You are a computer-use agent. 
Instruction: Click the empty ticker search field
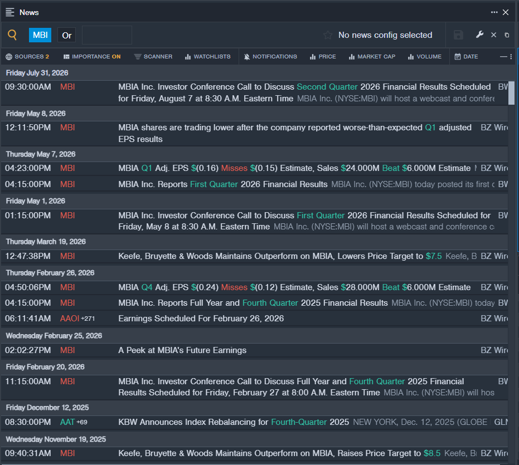tap(107, 35)
